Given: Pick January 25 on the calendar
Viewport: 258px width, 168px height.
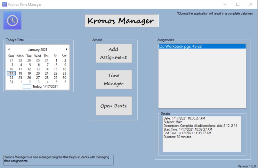Looking at the screenshot, I should (x=20, y=78).
